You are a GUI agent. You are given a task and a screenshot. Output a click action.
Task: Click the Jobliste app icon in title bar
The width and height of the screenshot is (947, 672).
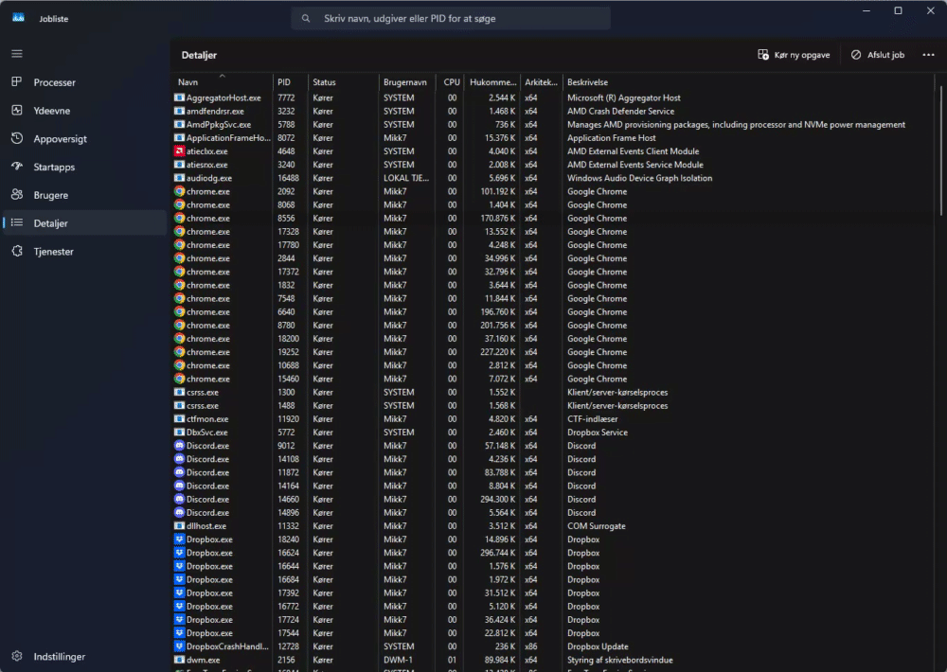pos(19,18)
